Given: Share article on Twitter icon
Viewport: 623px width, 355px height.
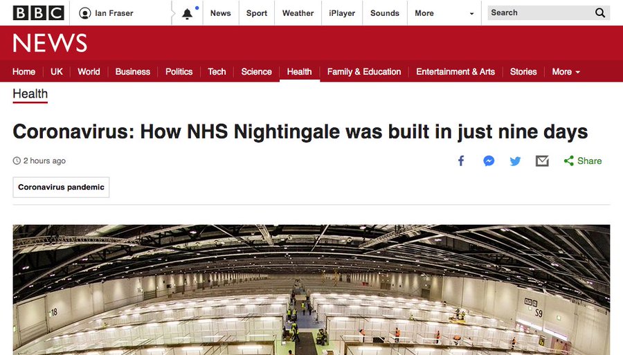Looking at the screenshot, I should click(515, 161).
